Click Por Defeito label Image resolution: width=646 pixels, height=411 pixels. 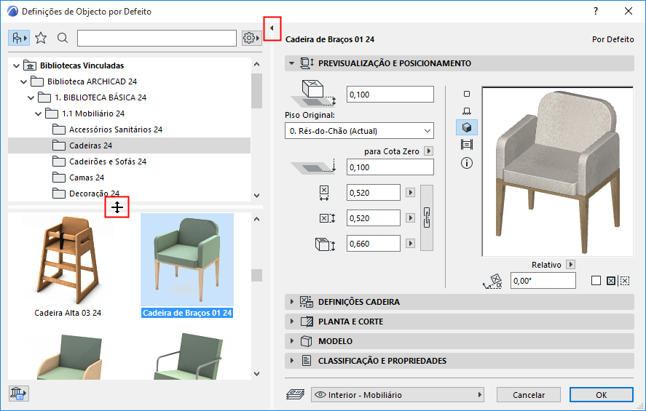point(613,39)
